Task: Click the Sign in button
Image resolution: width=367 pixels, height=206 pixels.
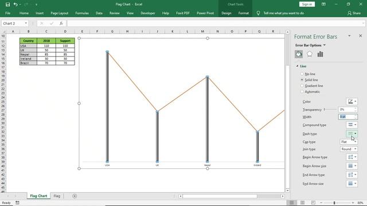Action: pyautogui.click(x=307, y=4)
